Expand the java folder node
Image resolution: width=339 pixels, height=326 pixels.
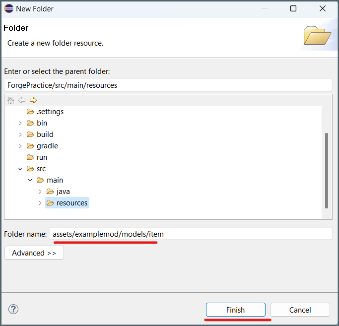[x=40, y=192]
